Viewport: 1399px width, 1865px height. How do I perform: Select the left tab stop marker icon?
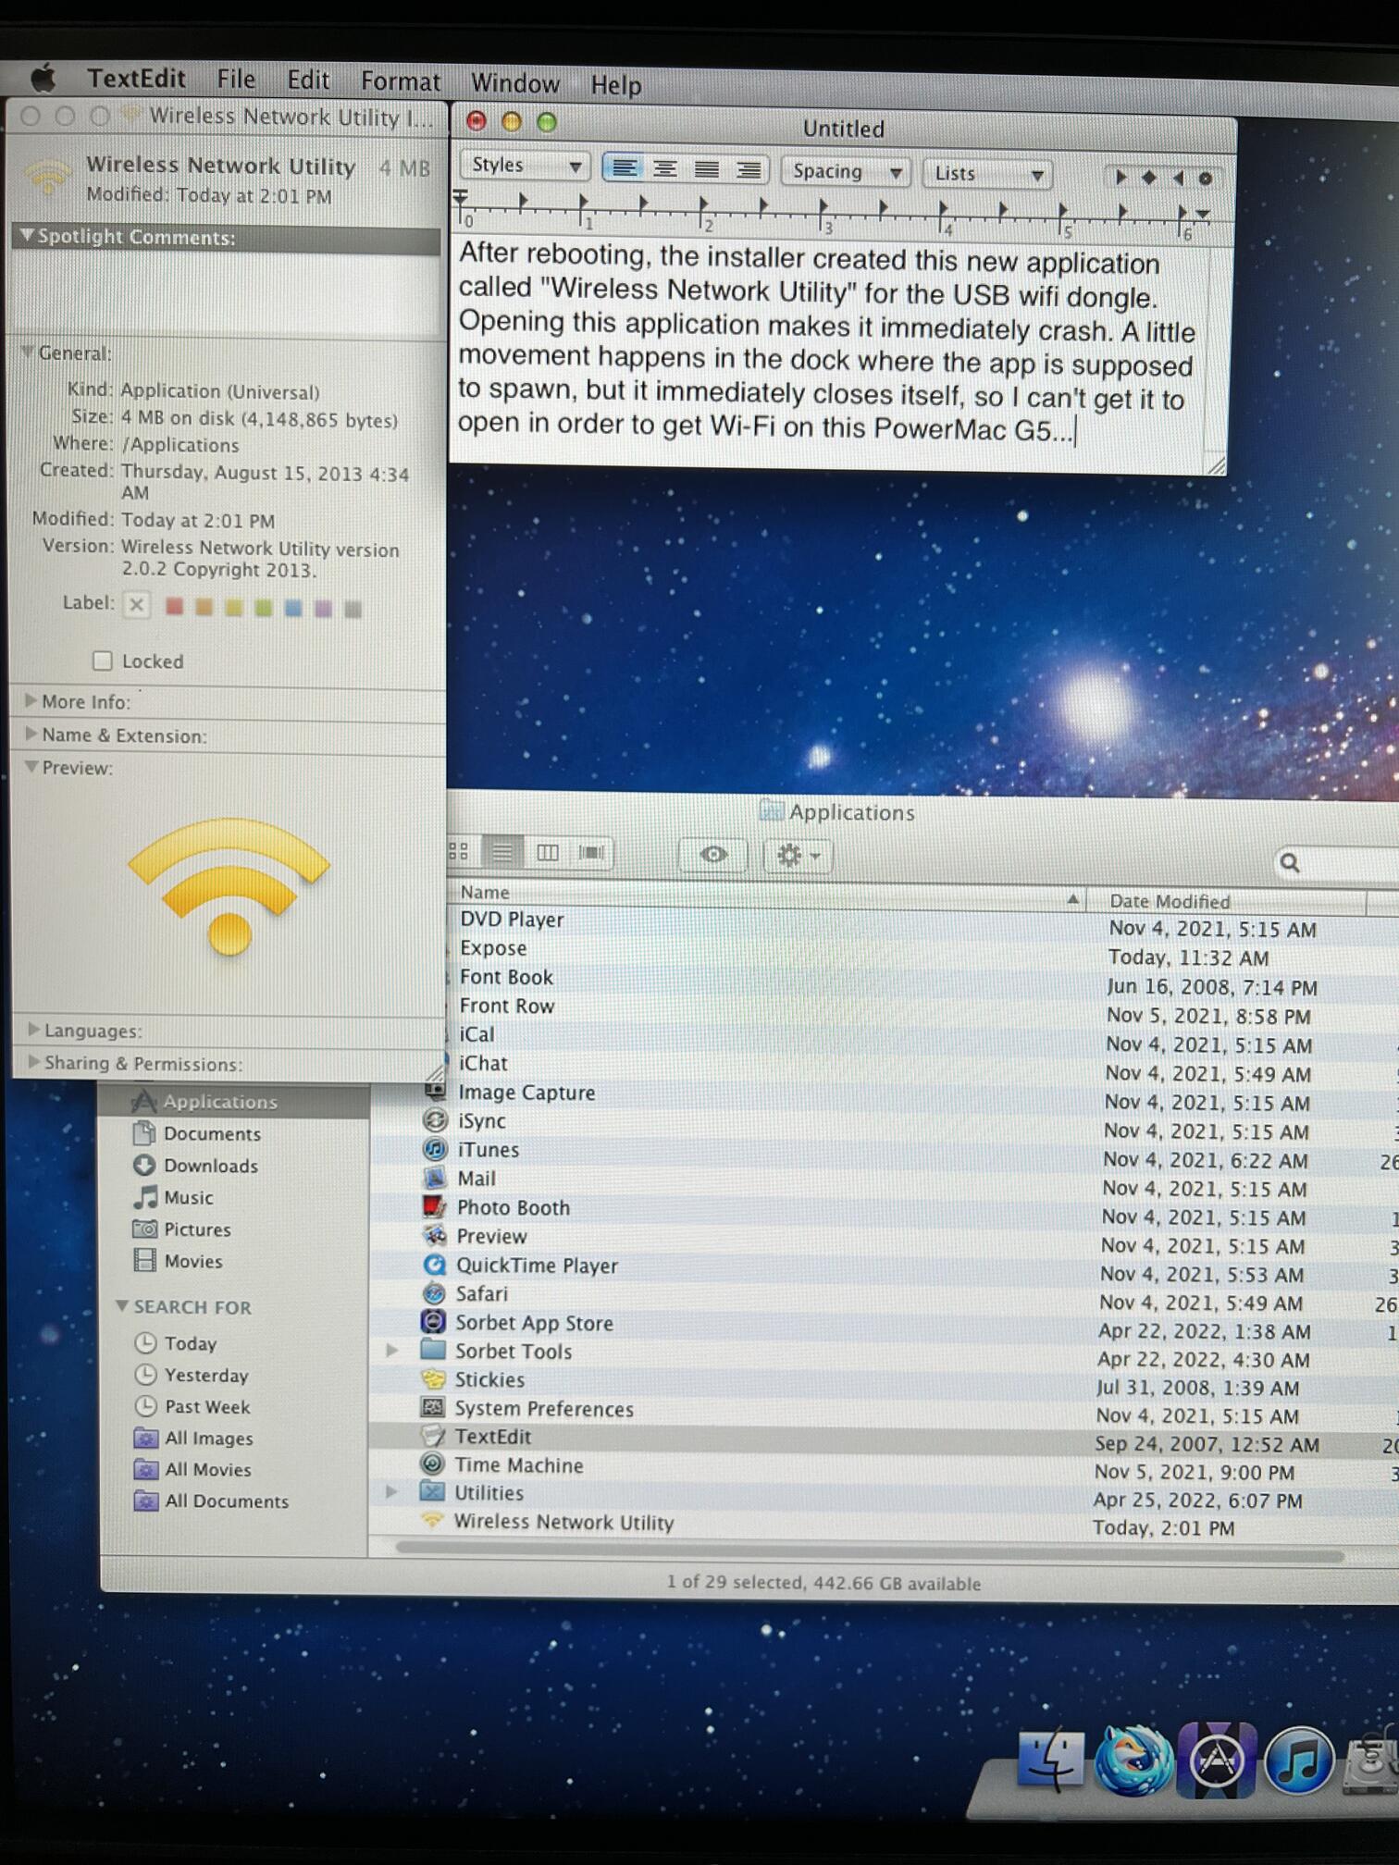coord(1120,177)
